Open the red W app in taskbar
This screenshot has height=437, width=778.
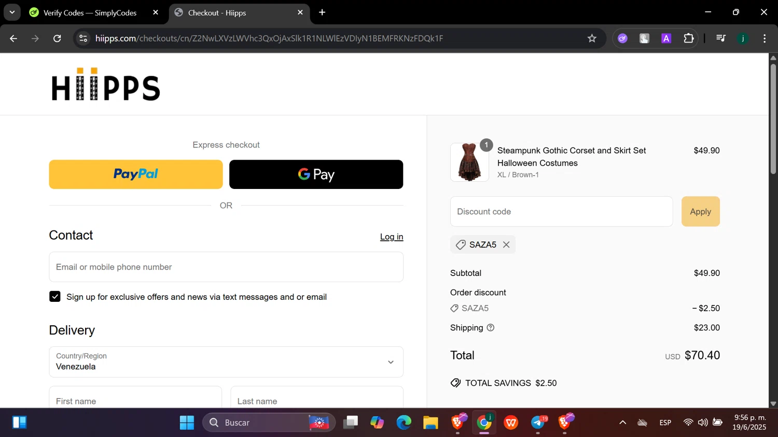coord(511,423)
